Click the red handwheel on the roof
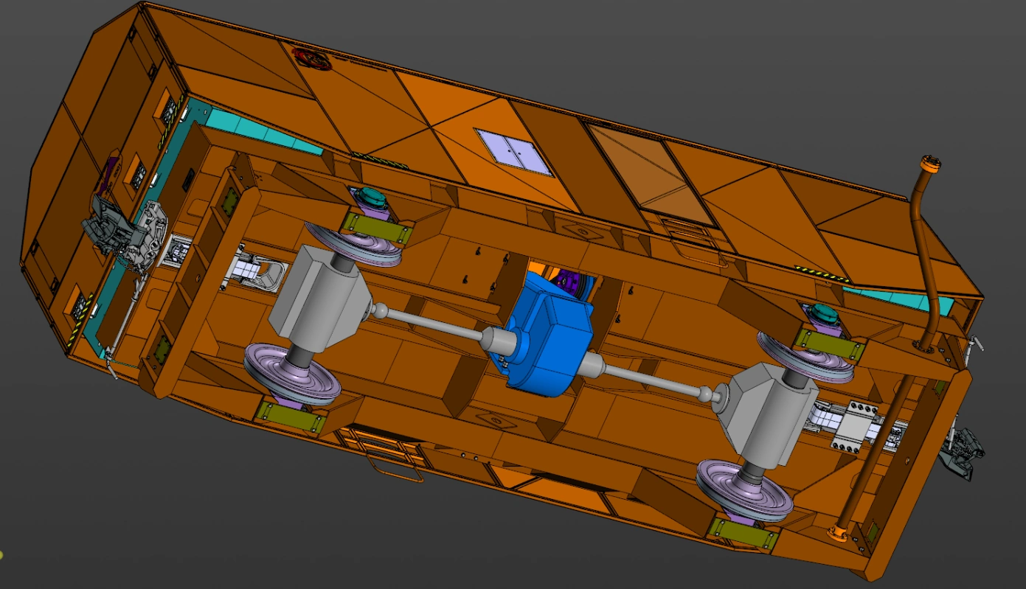Viewport: 1026px width, 589px height. pyautogui.click(x=313, y=59)
